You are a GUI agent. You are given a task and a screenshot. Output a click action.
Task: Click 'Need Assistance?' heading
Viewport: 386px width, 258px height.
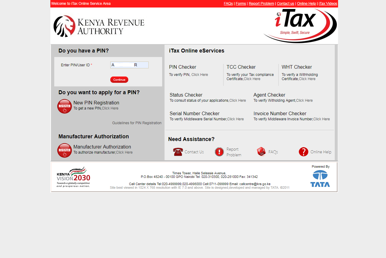[x=191, y=139]
